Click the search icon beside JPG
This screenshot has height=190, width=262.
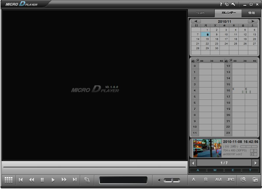243,180
